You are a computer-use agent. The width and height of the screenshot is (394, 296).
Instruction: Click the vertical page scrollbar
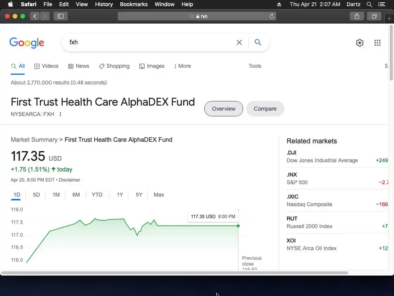pyautogui.click(x=391, y=53)
